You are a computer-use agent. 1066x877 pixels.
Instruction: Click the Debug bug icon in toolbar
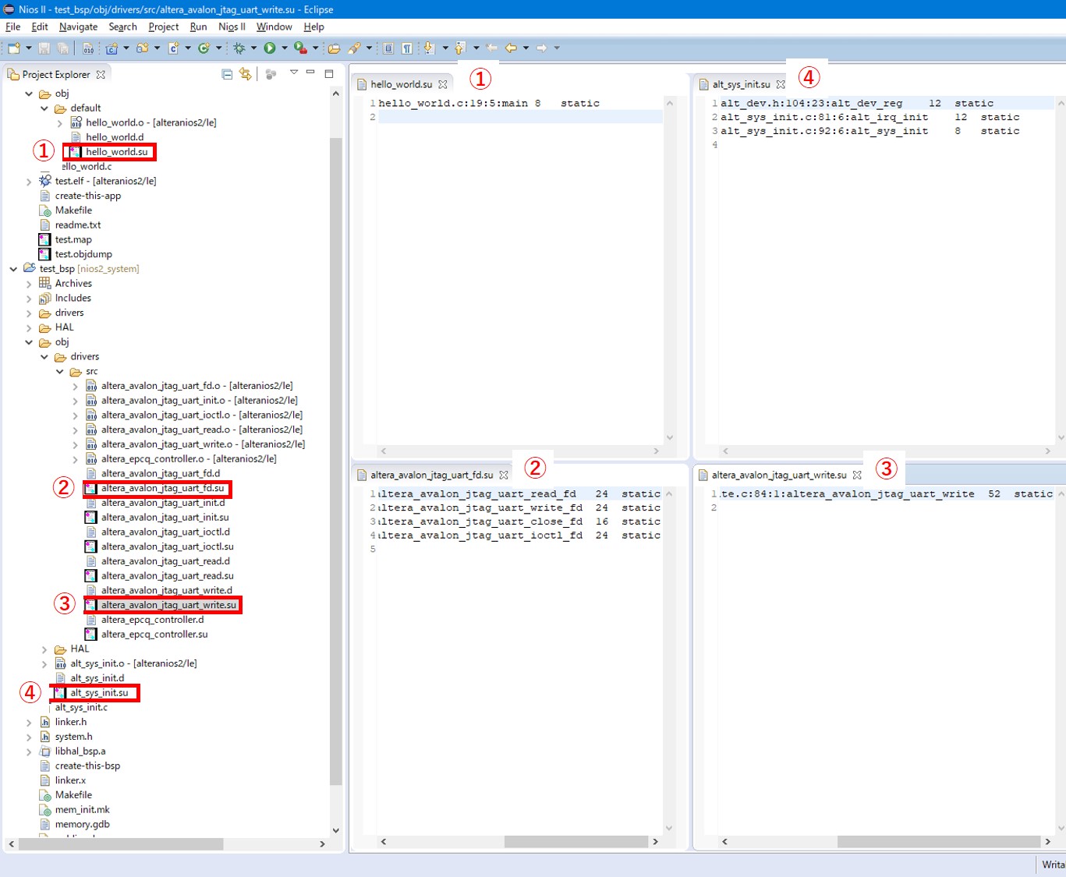click(239, 48)
